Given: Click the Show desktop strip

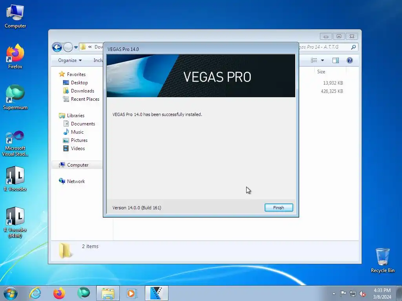Looking at the screenshot, I should pos(399,293).
